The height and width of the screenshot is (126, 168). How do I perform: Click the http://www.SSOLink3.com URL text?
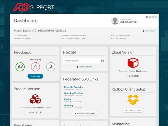tap(73, 102)
